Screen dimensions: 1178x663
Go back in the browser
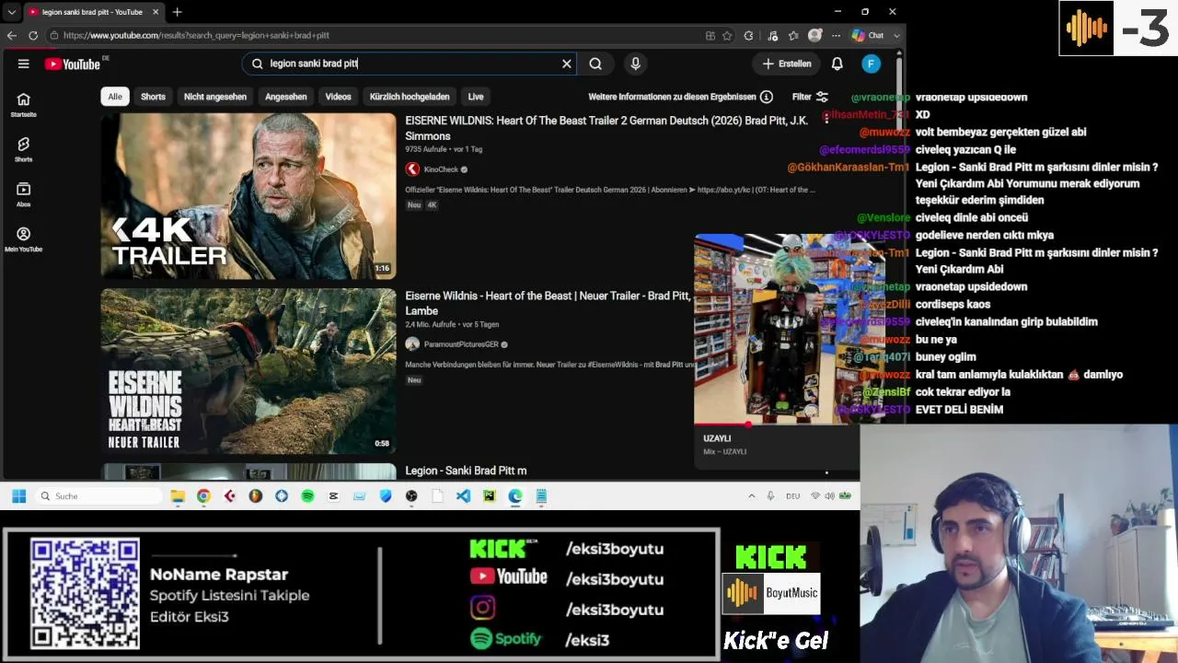pos(11,35)
